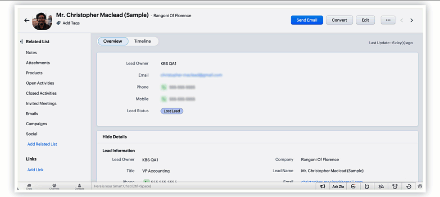Image resolution: width=440 pixels, height=197 pixels.
Task: Click the announcements megaphone icon
Action: [322, 186]
